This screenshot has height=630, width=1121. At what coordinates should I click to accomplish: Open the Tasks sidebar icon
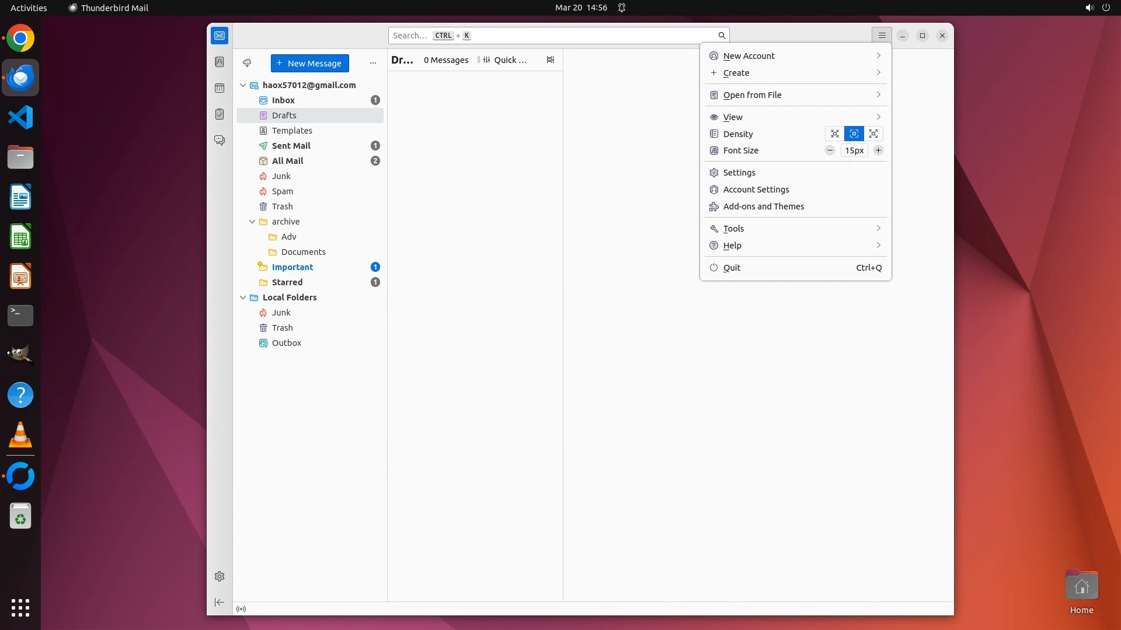click(x=220, y=114)
